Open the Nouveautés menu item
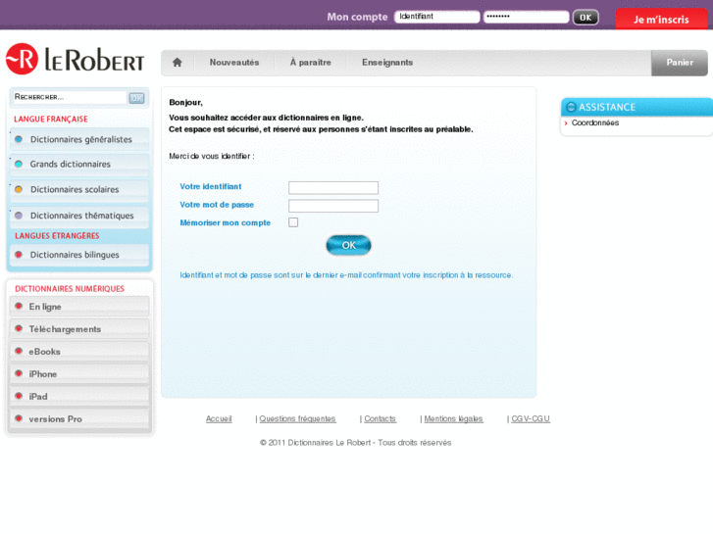Image resolution: width=713 pixels, height=534 pixels. [234, 63]
